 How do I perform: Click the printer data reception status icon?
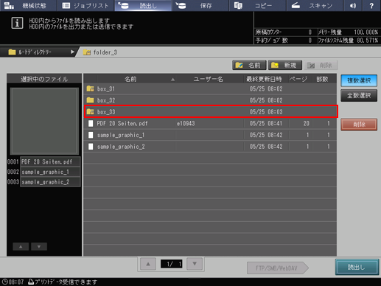click(31, 282)
